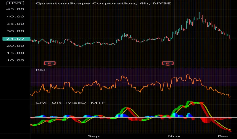Click the second earnings E marker near Nov

[x=168, y=63]
